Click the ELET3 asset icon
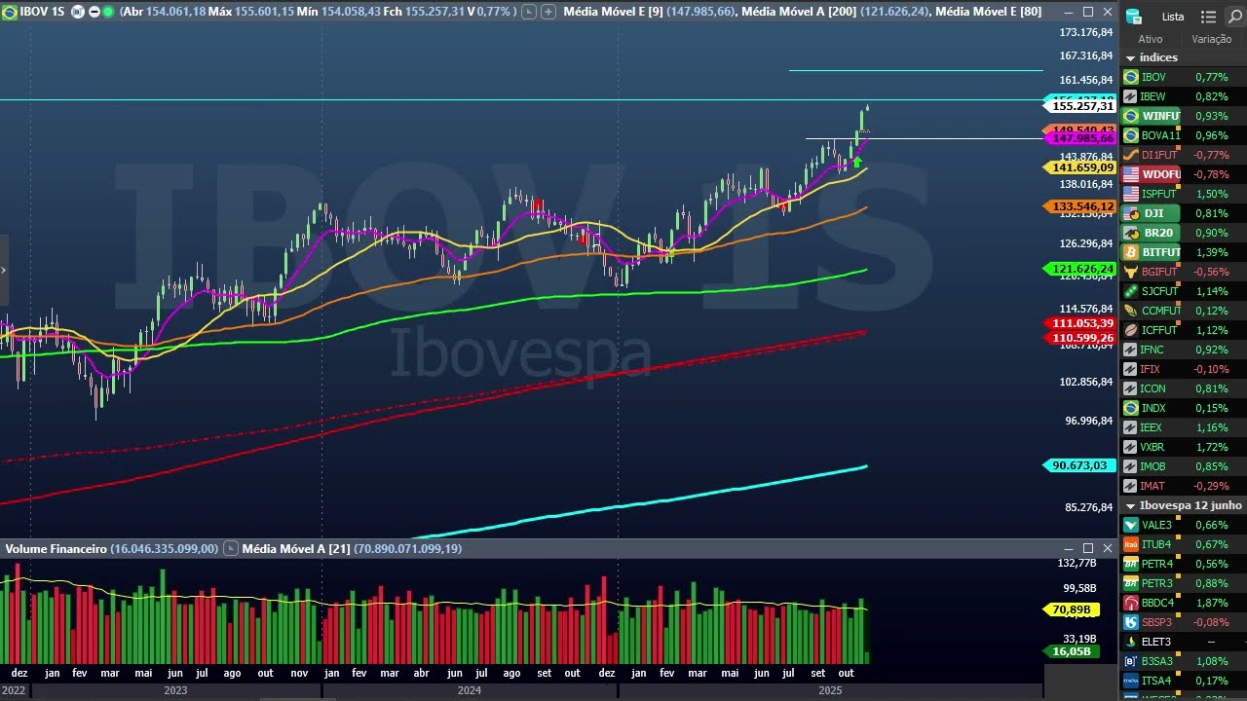This screenshot has height=701, width=1247. tap(1131, 642)
